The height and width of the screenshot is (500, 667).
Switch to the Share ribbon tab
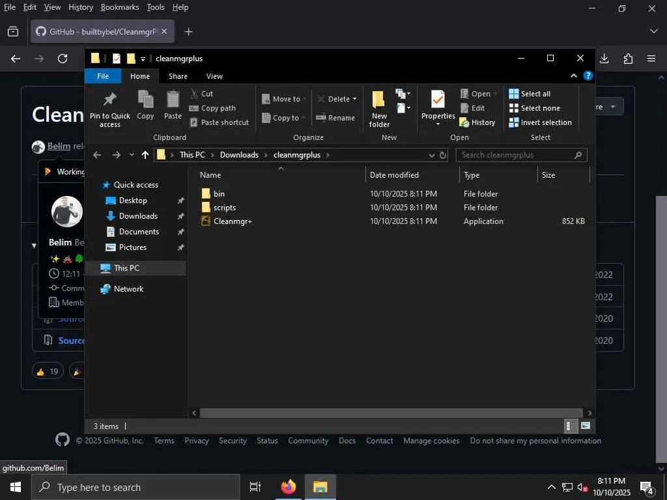click(x=178, y=76)
